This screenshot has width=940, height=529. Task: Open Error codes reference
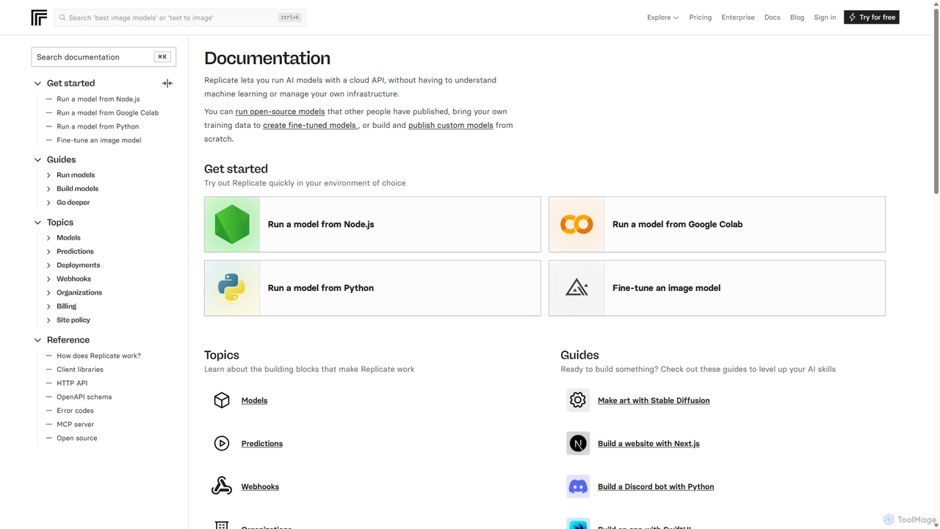pos(75,411)
